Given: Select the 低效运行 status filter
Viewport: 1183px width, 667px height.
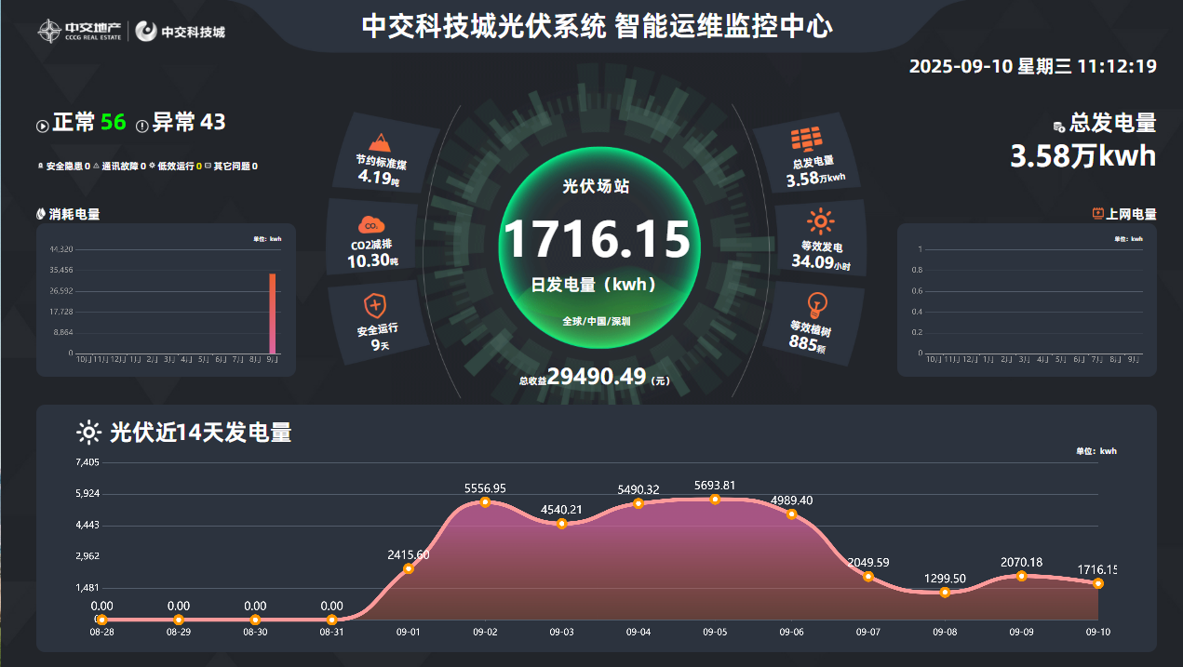Looking at the screenshot, I should tap(175, 167).
